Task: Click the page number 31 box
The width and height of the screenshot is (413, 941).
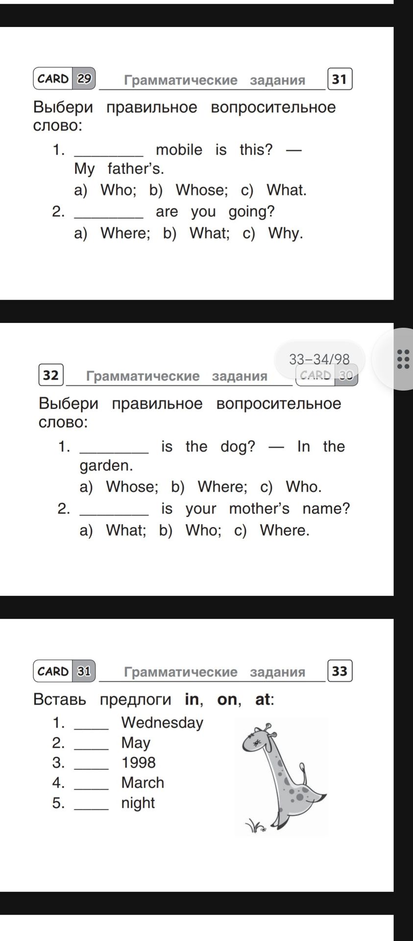Action: tap(340, 79)
